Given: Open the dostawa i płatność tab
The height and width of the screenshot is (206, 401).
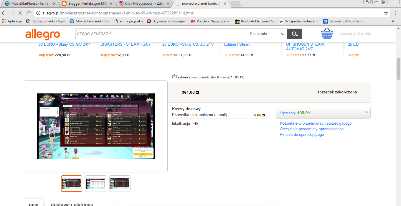Looking at the screenshot, I should point(72,204).
